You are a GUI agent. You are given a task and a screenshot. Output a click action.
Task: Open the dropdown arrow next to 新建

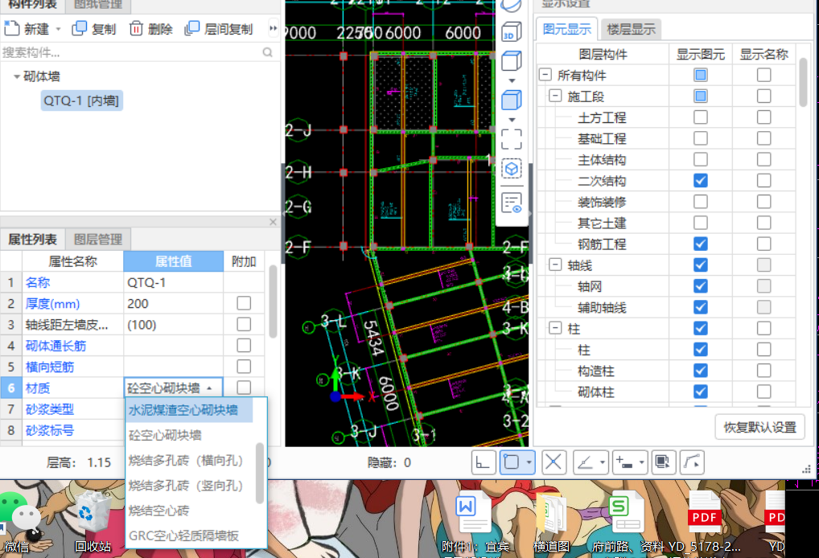coord(58,29)
